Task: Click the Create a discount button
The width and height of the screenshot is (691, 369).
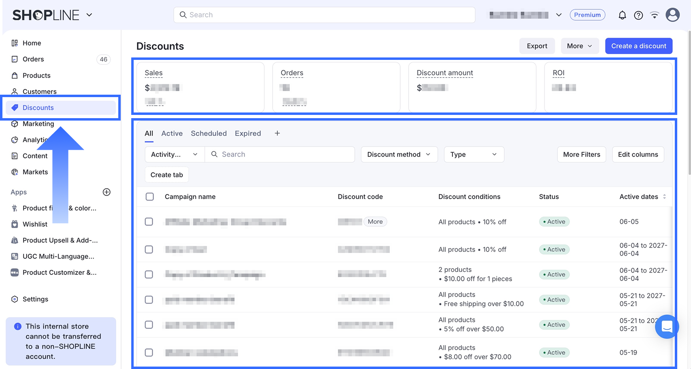Action: (639, 46)
